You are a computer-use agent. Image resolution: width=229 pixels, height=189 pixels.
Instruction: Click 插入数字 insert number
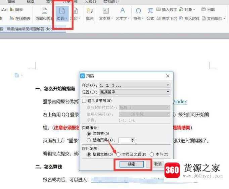click(x=167, y=10)
